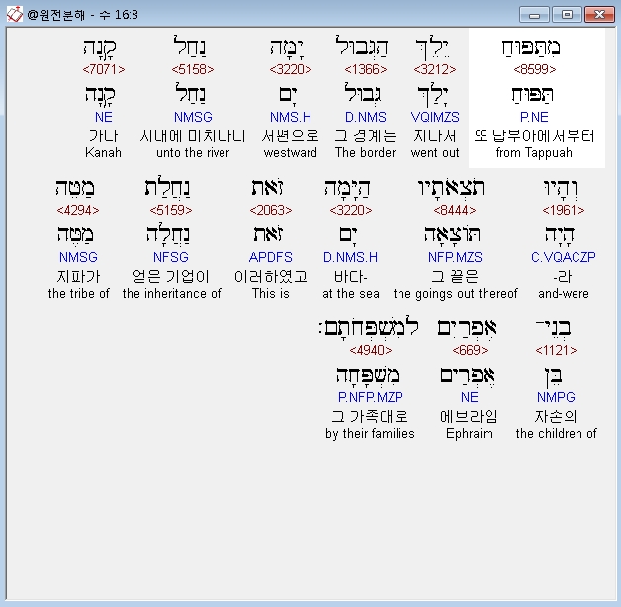The width and height of the screenshot is (621, 607).
Task: Click Korean gloss '에브라임'
Action: click(x=469, y=416)
